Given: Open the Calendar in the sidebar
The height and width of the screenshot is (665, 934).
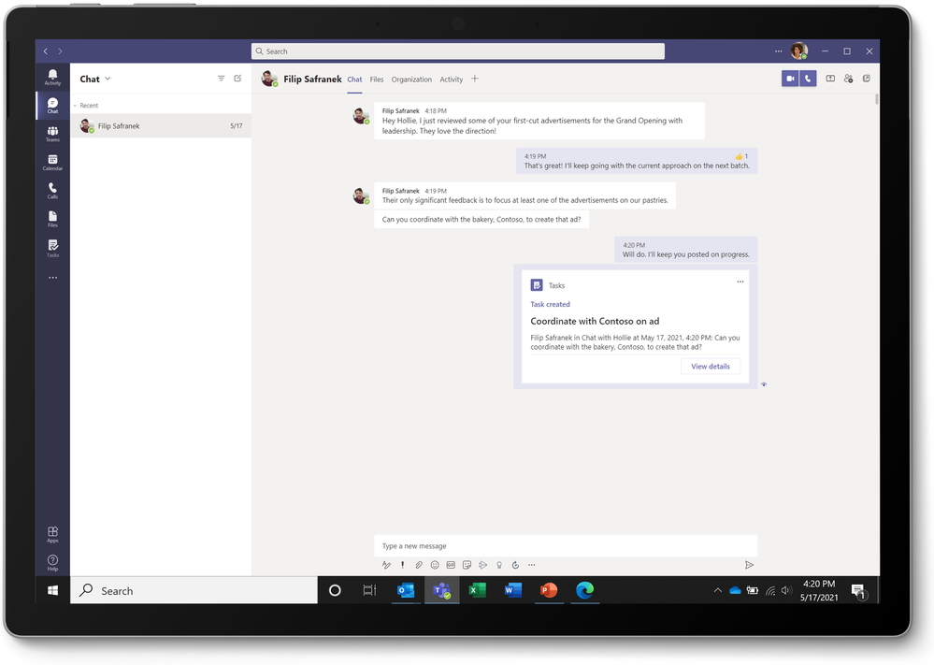Looking at the screenshot, I should tap(52, 163).
